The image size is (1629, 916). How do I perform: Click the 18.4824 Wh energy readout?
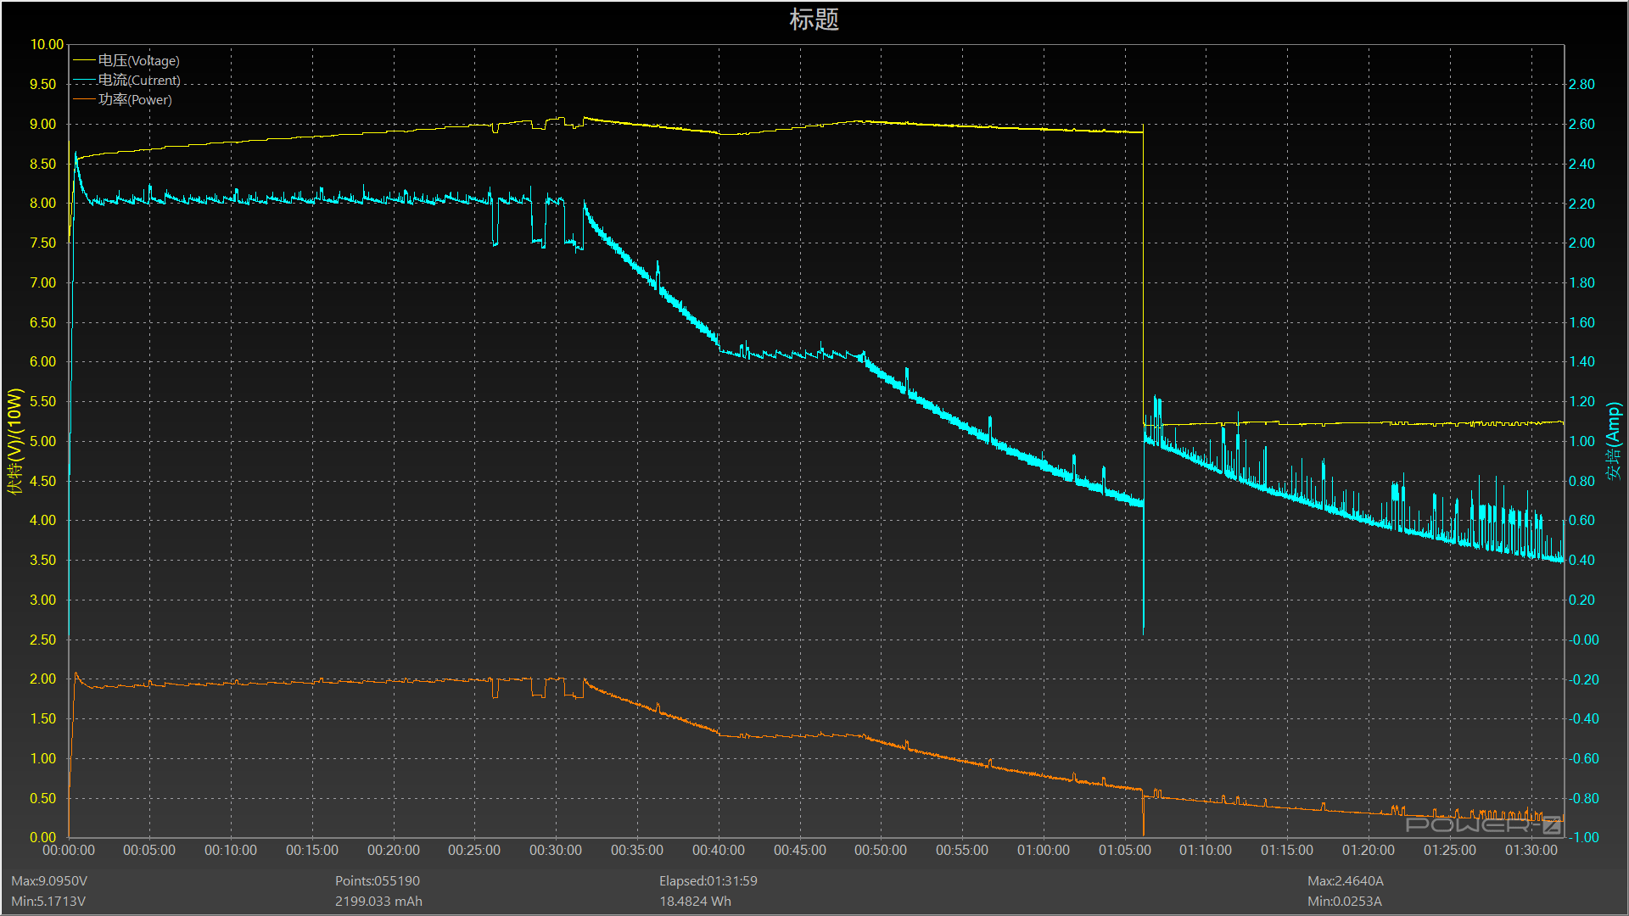point(696,902)
